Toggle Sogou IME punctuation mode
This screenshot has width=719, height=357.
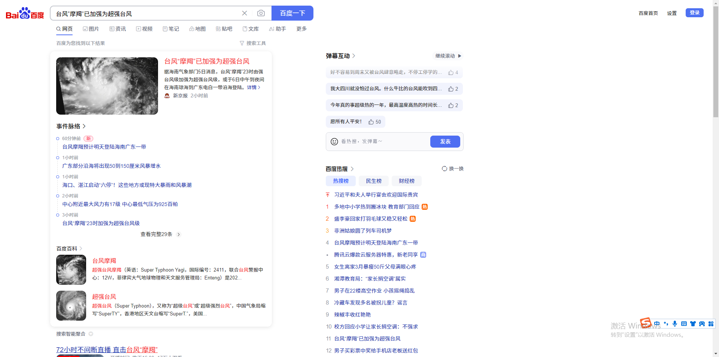(x=666, y=324)
